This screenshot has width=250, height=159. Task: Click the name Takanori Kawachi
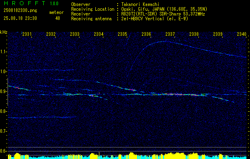pyautogui.click(x=140, y=4)
